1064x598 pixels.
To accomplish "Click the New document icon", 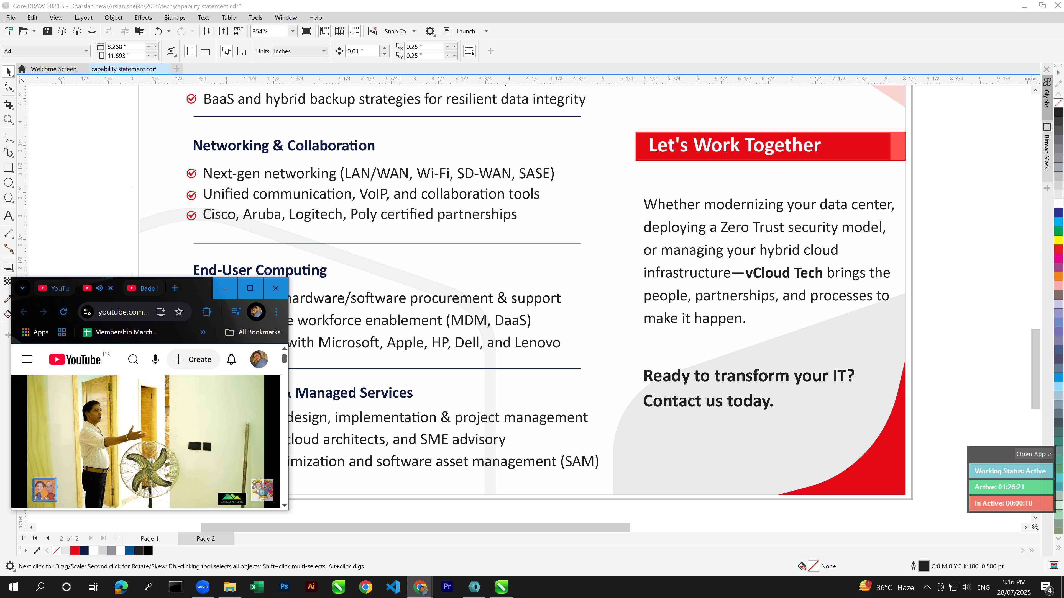I will point(8,31).
